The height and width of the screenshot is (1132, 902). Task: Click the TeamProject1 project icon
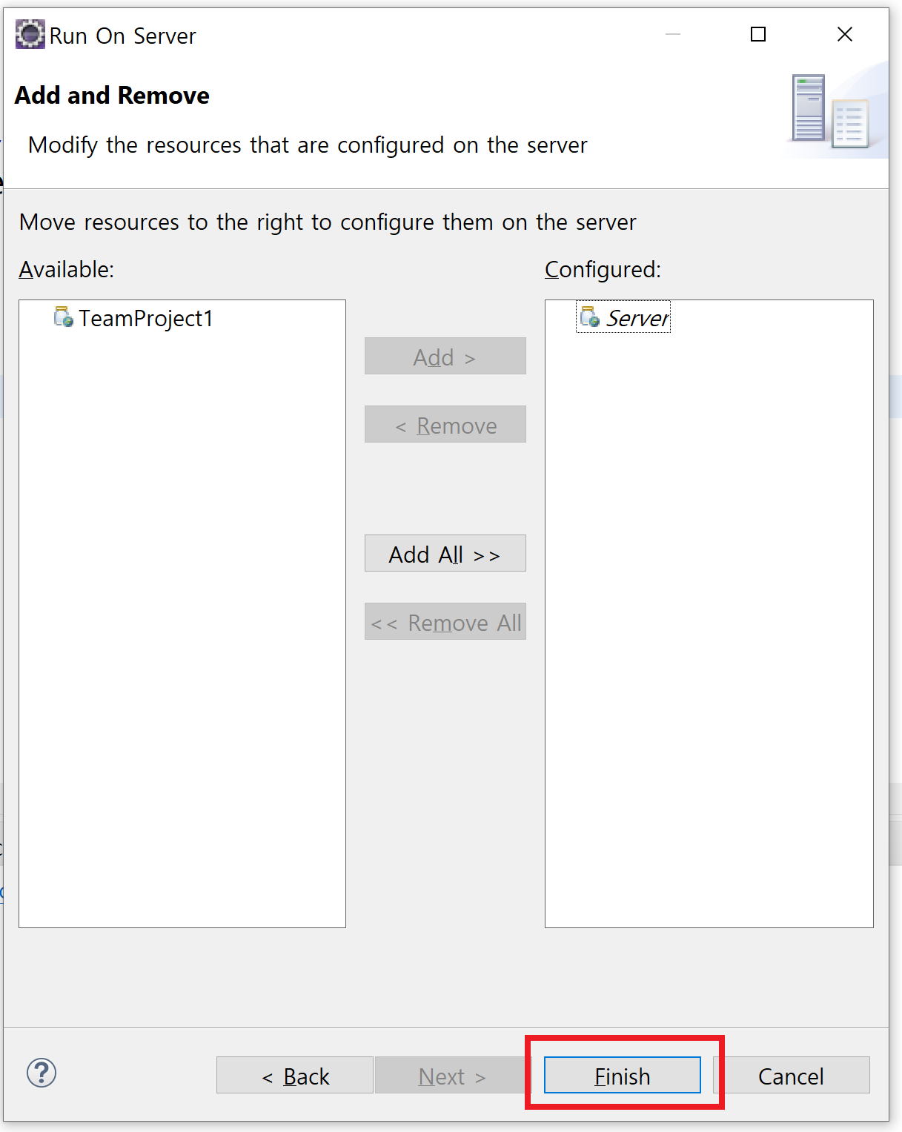[64, 317]
